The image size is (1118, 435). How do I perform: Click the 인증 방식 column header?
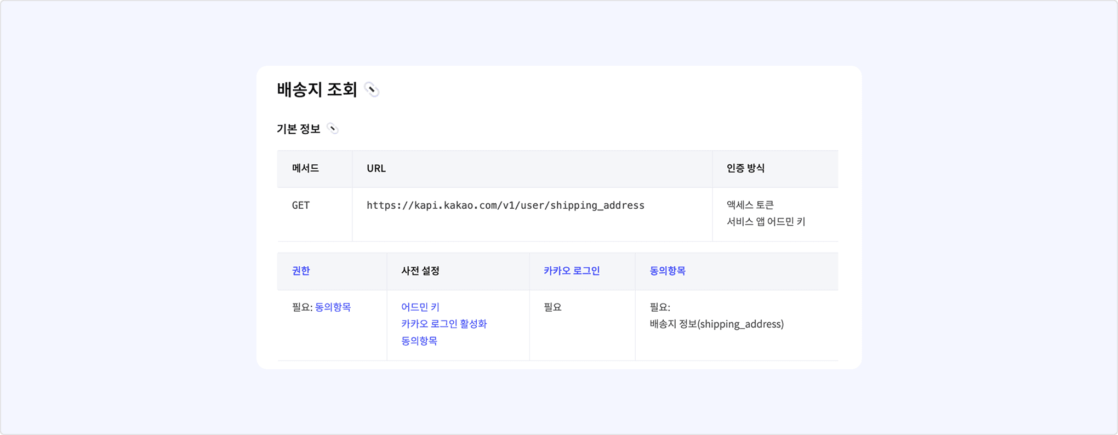point(745,168)
